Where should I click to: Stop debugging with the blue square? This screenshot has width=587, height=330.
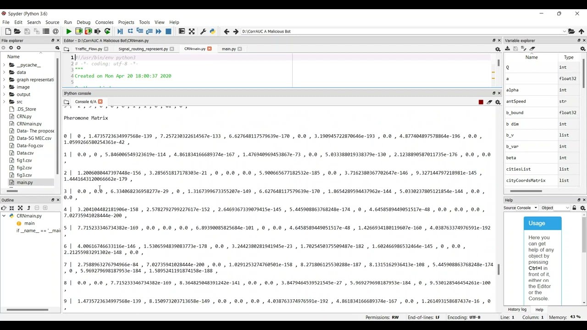pyautogui.click(x=168, y=31)
